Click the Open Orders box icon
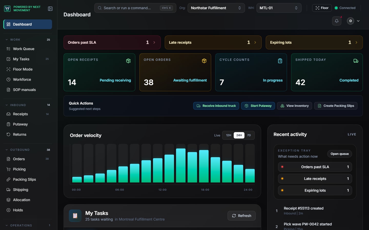This screenshot has height=230, width=369. (204, 61)
